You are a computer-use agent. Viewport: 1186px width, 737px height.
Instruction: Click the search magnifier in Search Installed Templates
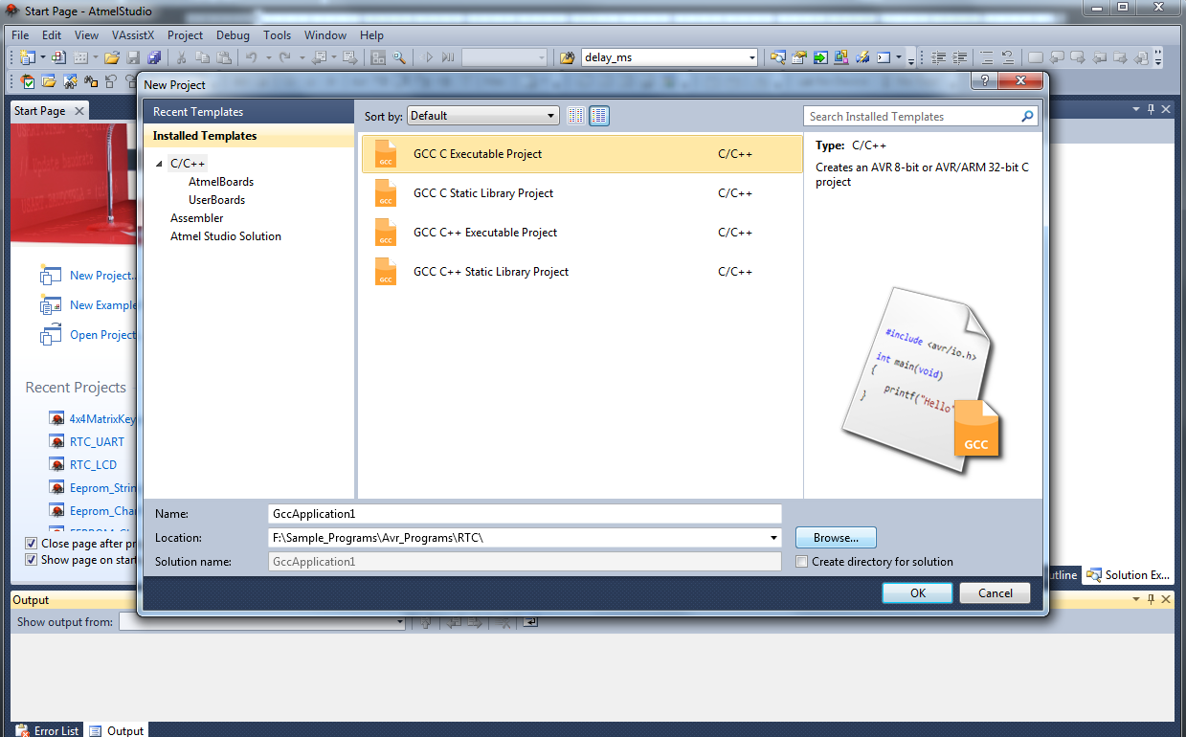tap(1028, 116)
